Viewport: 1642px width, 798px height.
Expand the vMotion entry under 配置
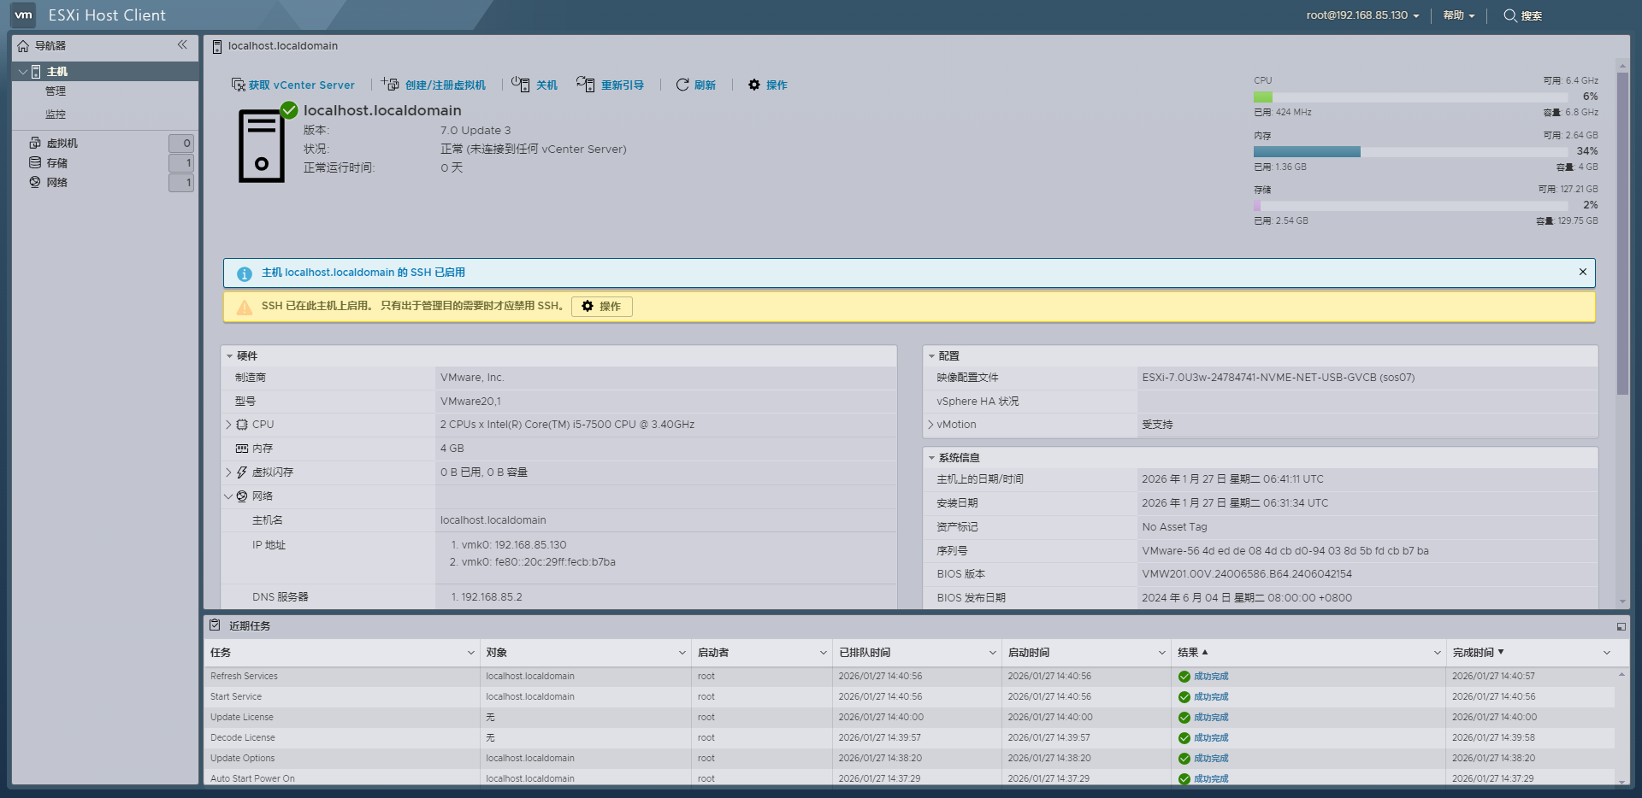point(931,424)
